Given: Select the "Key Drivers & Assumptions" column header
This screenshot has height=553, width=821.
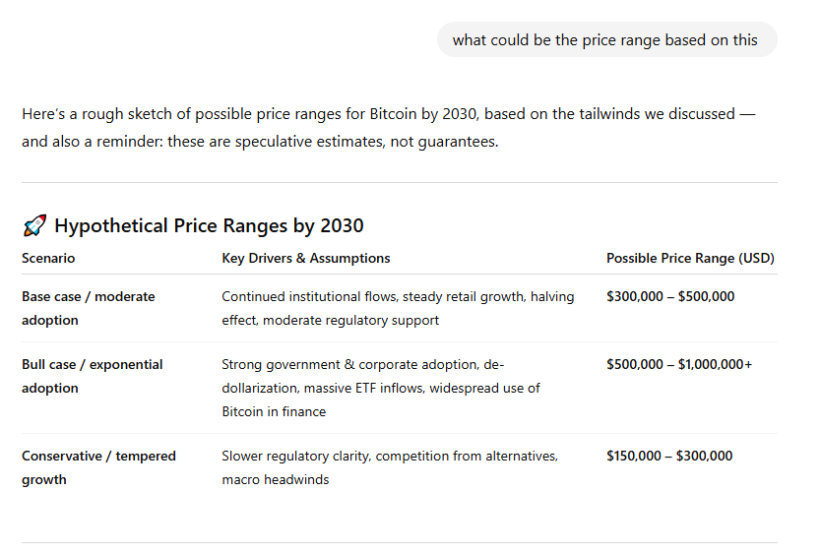Looking at the screenshot, I should (306, 258).
